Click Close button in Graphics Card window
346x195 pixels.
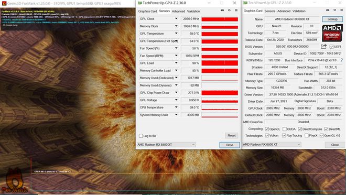335,145
